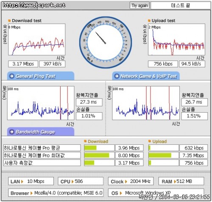Click the Network Game VoIP latency graph
Image resolution: width=212 pixels, height=202 pixels.
(x=146, y=103)
